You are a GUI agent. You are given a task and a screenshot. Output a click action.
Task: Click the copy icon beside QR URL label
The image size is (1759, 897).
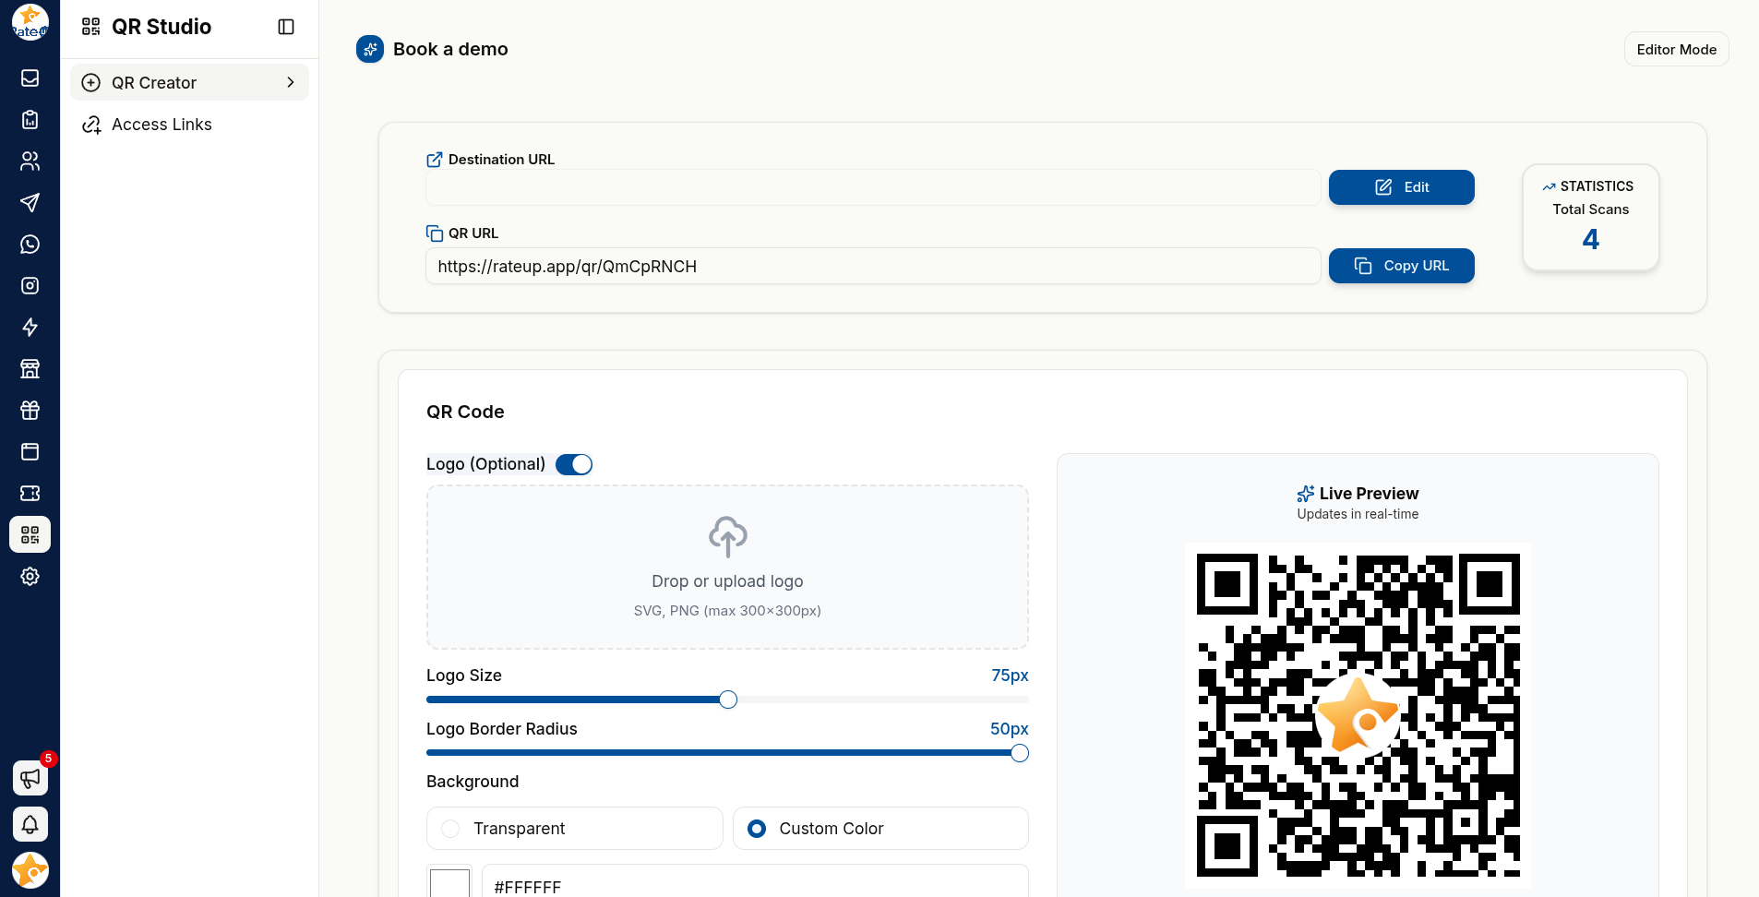435,233
